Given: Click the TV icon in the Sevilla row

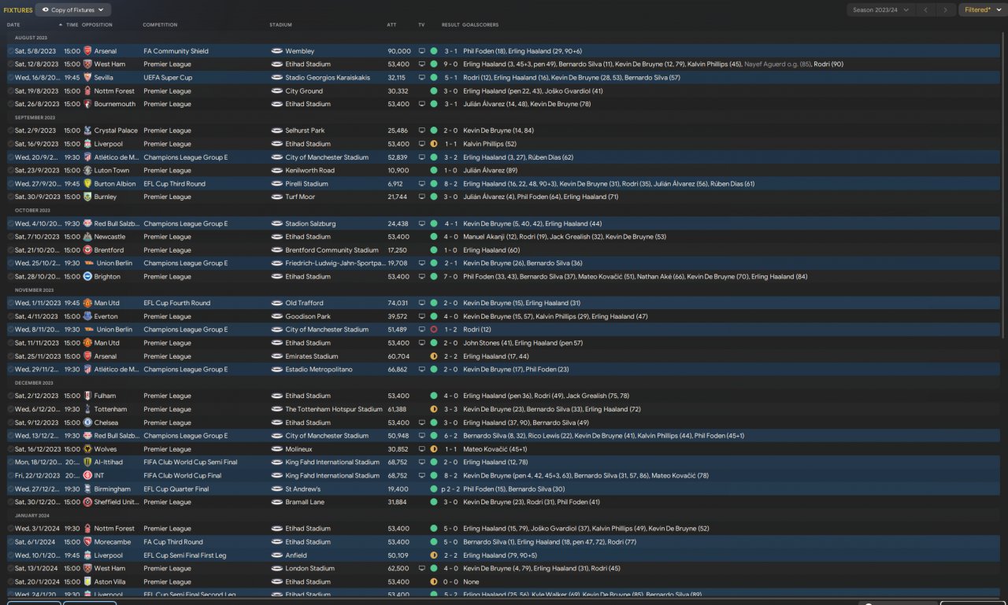Looking at the screenshot, I should [421, 78].
